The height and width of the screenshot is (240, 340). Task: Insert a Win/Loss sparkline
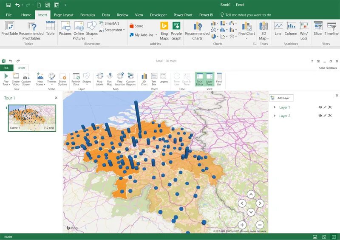(x=304, y=31)
